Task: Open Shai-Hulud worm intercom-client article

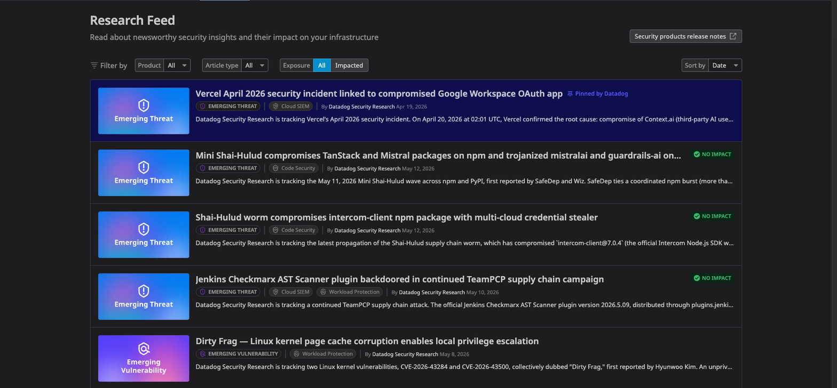Action: (397, 217)
